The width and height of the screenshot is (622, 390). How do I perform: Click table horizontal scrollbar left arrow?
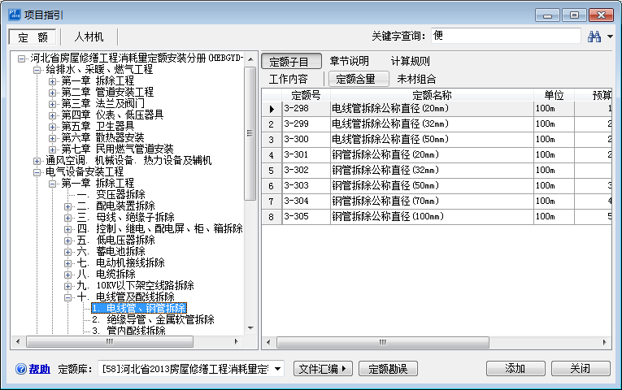click(268, 342)
